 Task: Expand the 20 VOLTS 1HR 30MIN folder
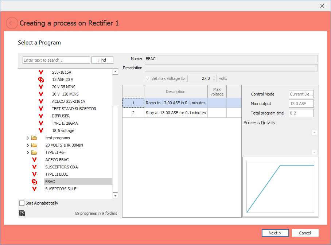coord(28,145)
